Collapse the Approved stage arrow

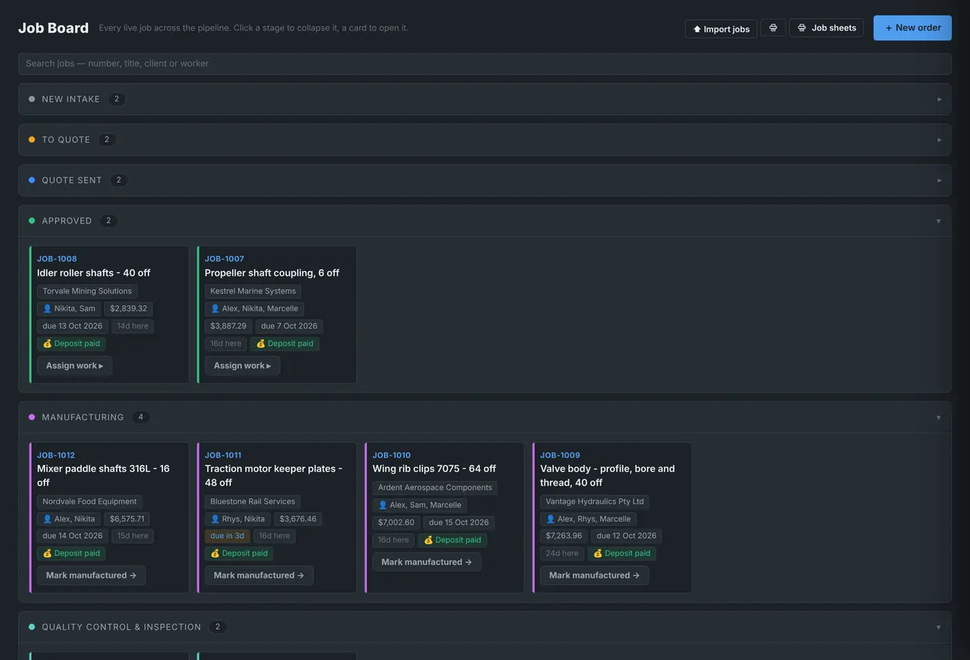pyautogui.click(x=939, y=221)
